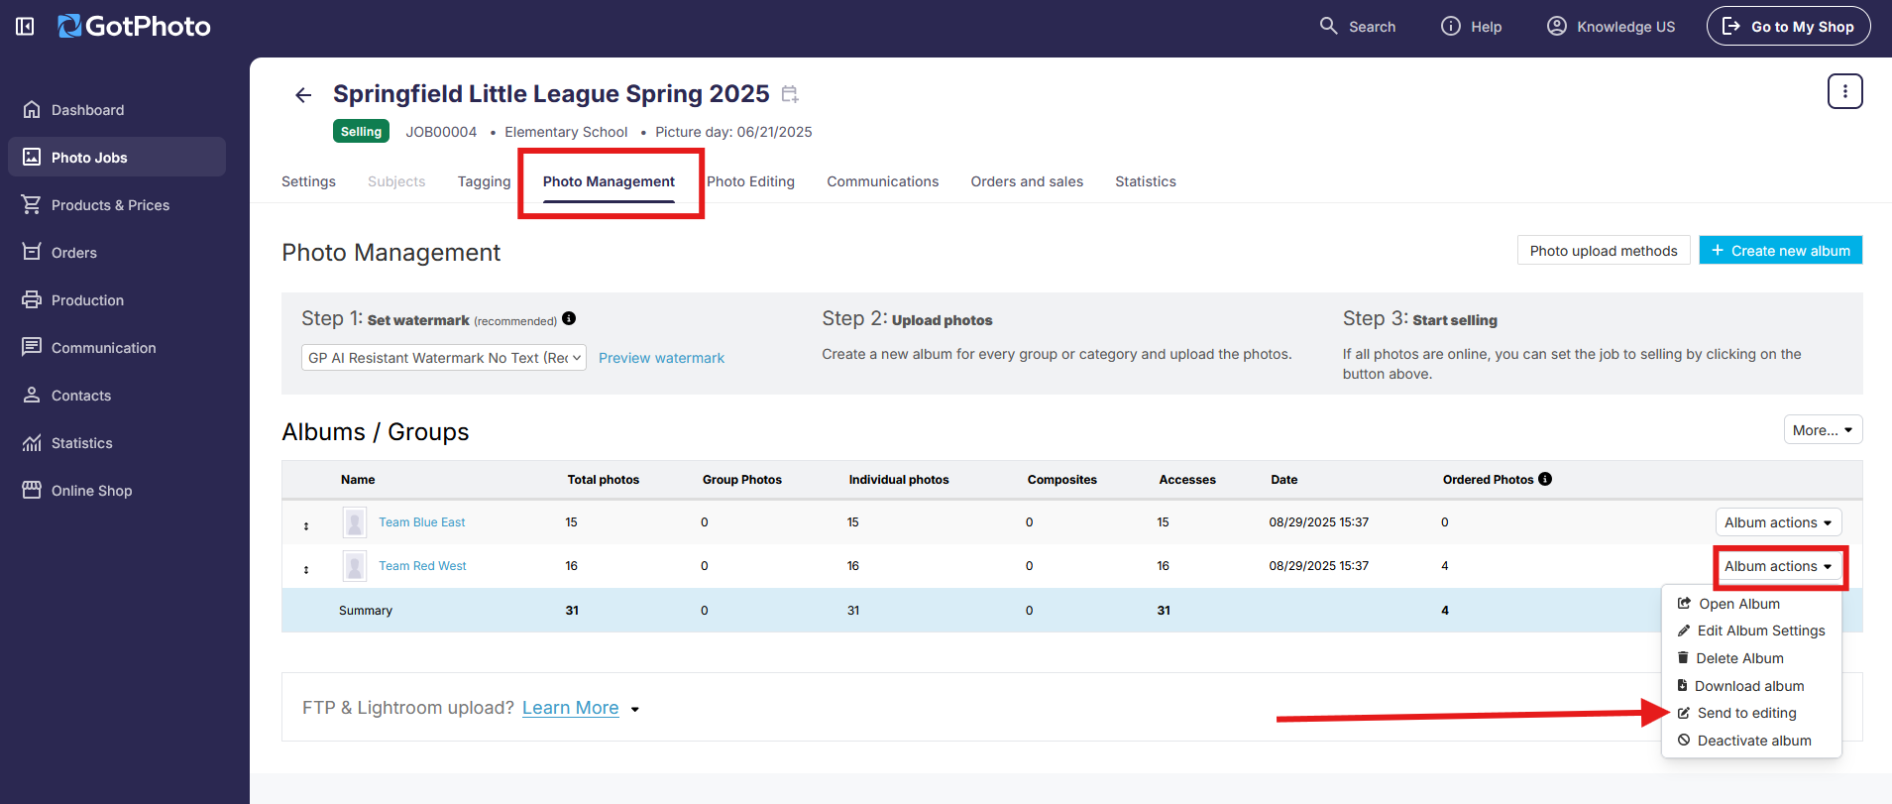Click the Help info icon
This screenshot has height=804, width=1892.
coord(1450,26)
